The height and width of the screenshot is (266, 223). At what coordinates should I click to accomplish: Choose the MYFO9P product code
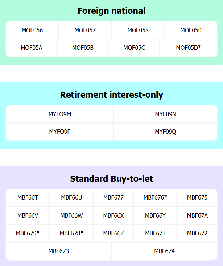click(60, 132)
